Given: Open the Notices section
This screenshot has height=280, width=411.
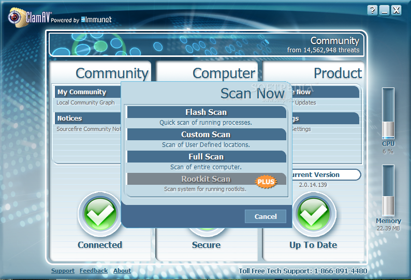Looking at the screenshot, I should pyautogui.click(x=88, y=118).
